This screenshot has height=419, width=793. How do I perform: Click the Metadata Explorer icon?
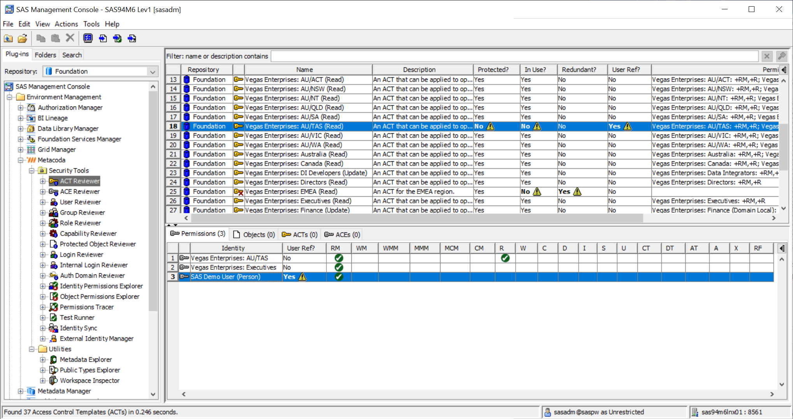pos(54,360)
